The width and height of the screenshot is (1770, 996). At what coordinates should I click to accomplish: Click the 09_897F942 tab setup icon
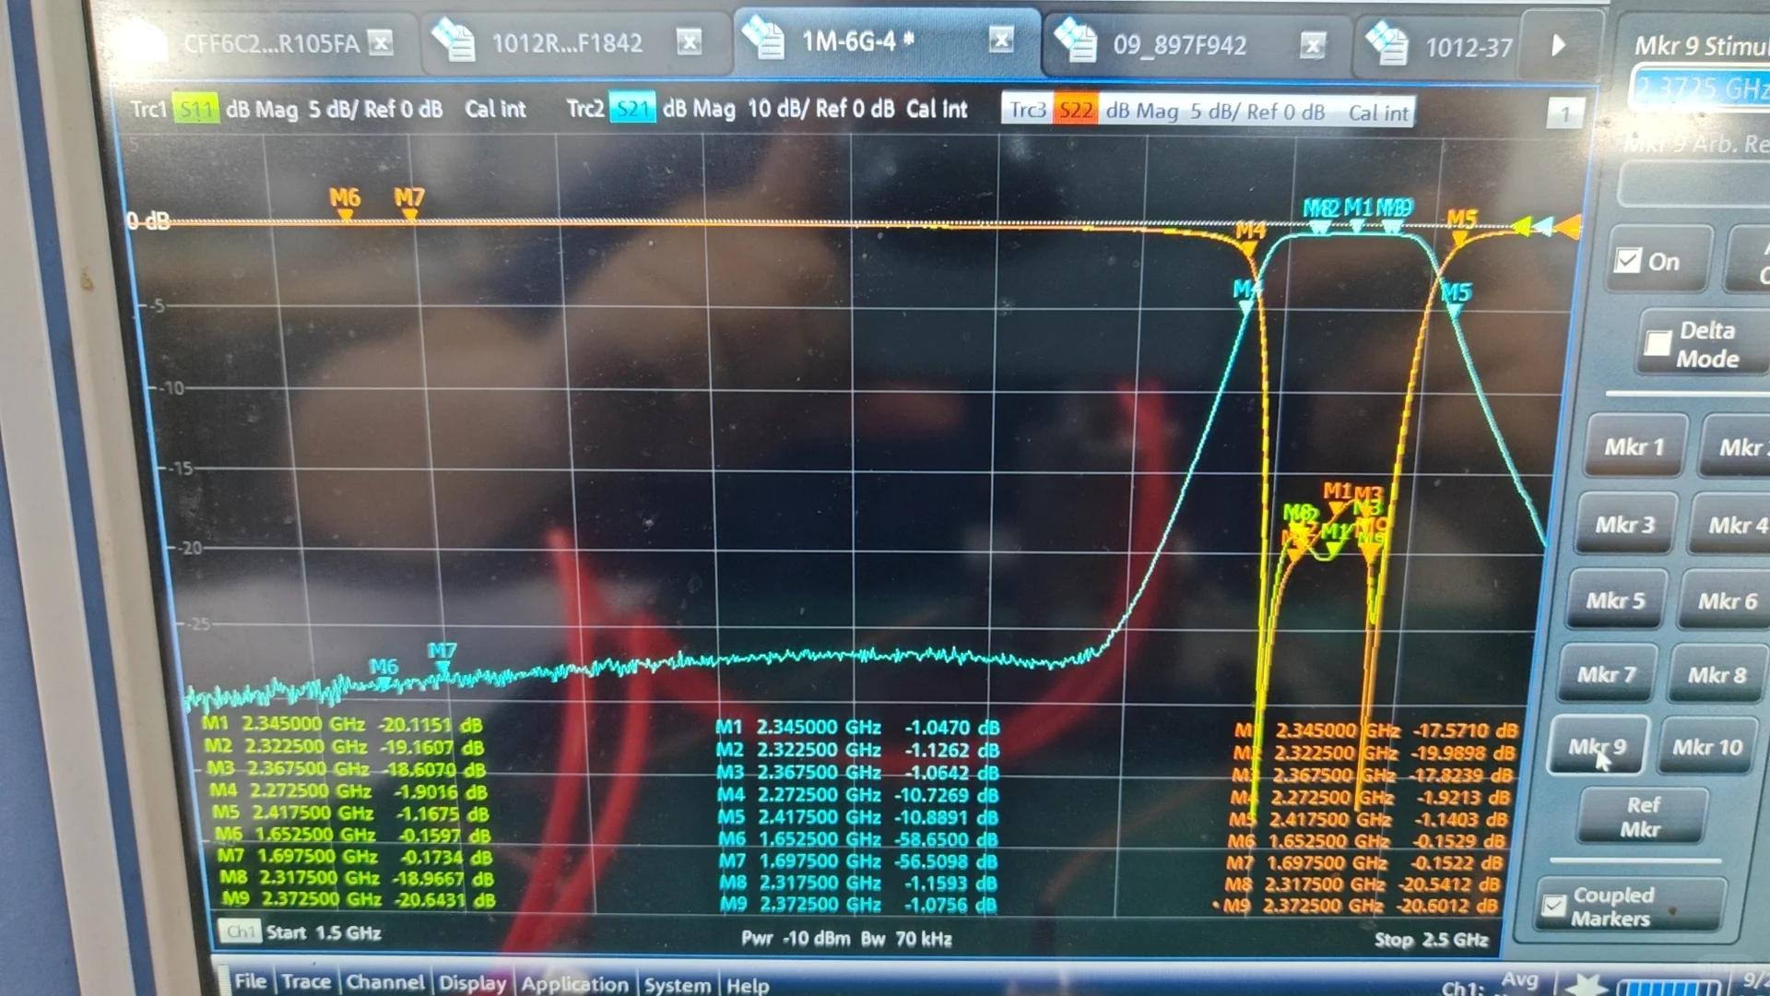(1076, 42)
